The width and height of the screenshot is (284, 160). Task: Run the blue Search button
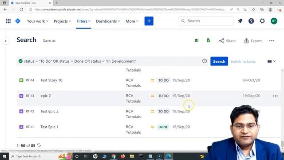tap(219, 61)
